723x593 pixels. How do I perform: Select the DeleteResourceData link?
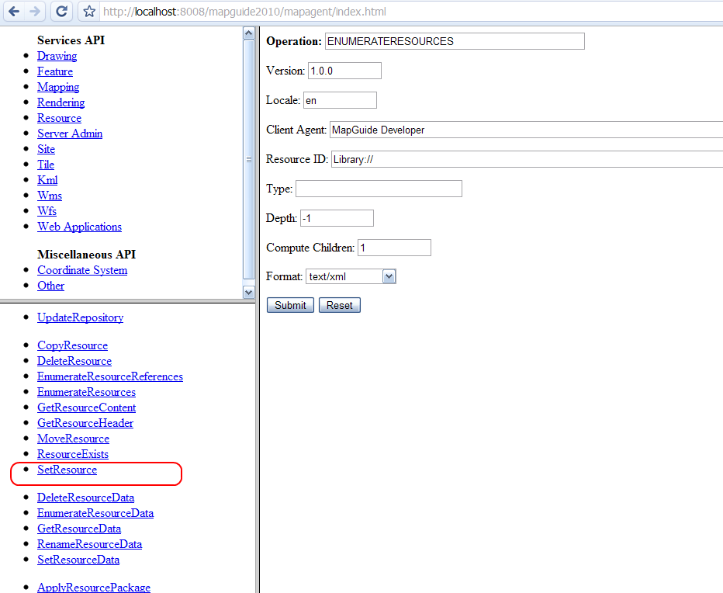pos(86,498)
